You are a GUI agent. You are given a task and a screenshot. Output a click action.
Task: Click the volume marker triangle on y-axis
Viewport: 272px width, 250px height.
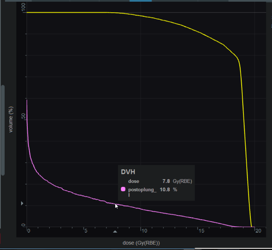[x=22, y=203]
